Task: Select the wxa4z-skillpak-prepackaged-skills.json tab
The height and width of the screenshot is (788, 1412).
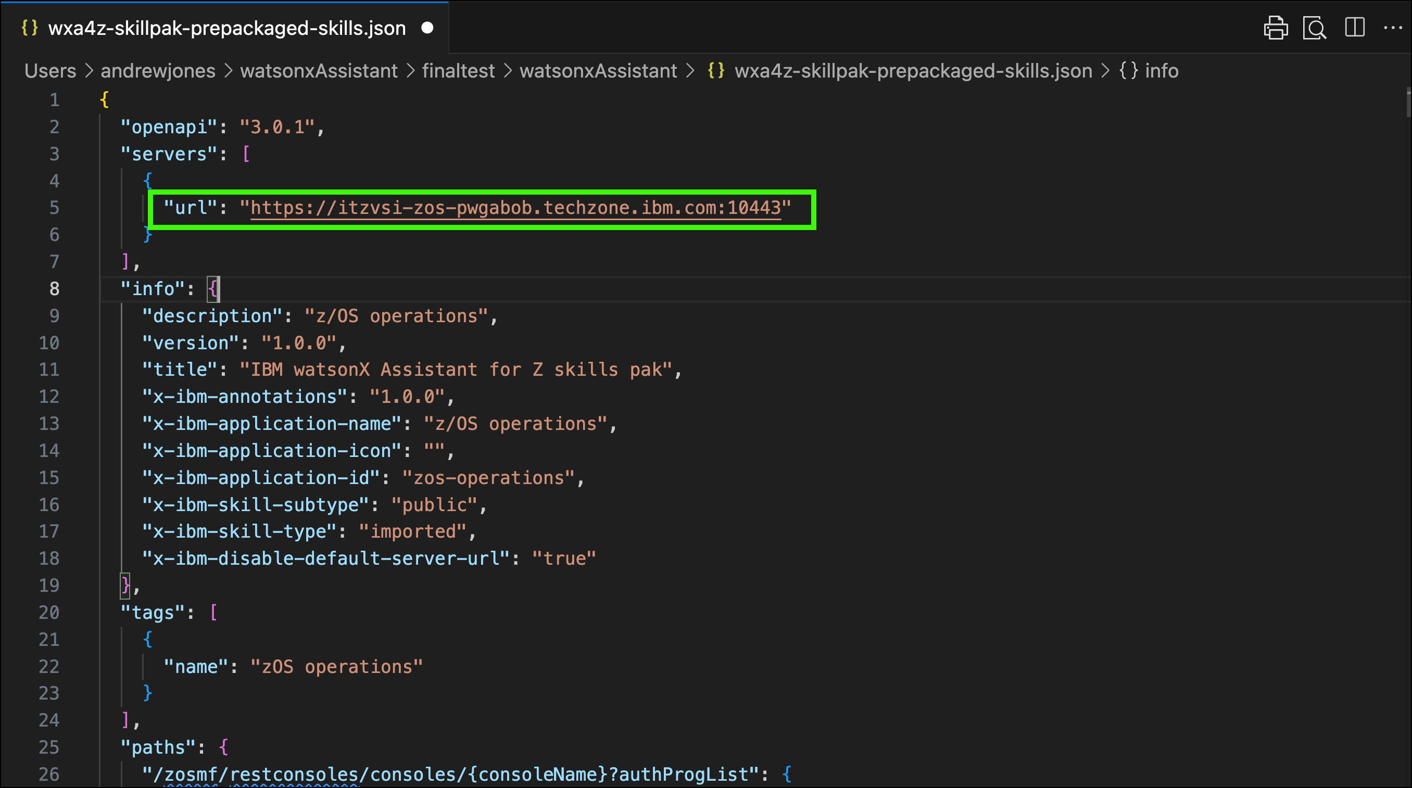Action: [x=227, y=28]
